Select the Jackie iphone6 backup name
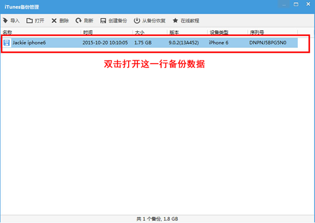This screenshot has height=223, width=315. point(29,43)
